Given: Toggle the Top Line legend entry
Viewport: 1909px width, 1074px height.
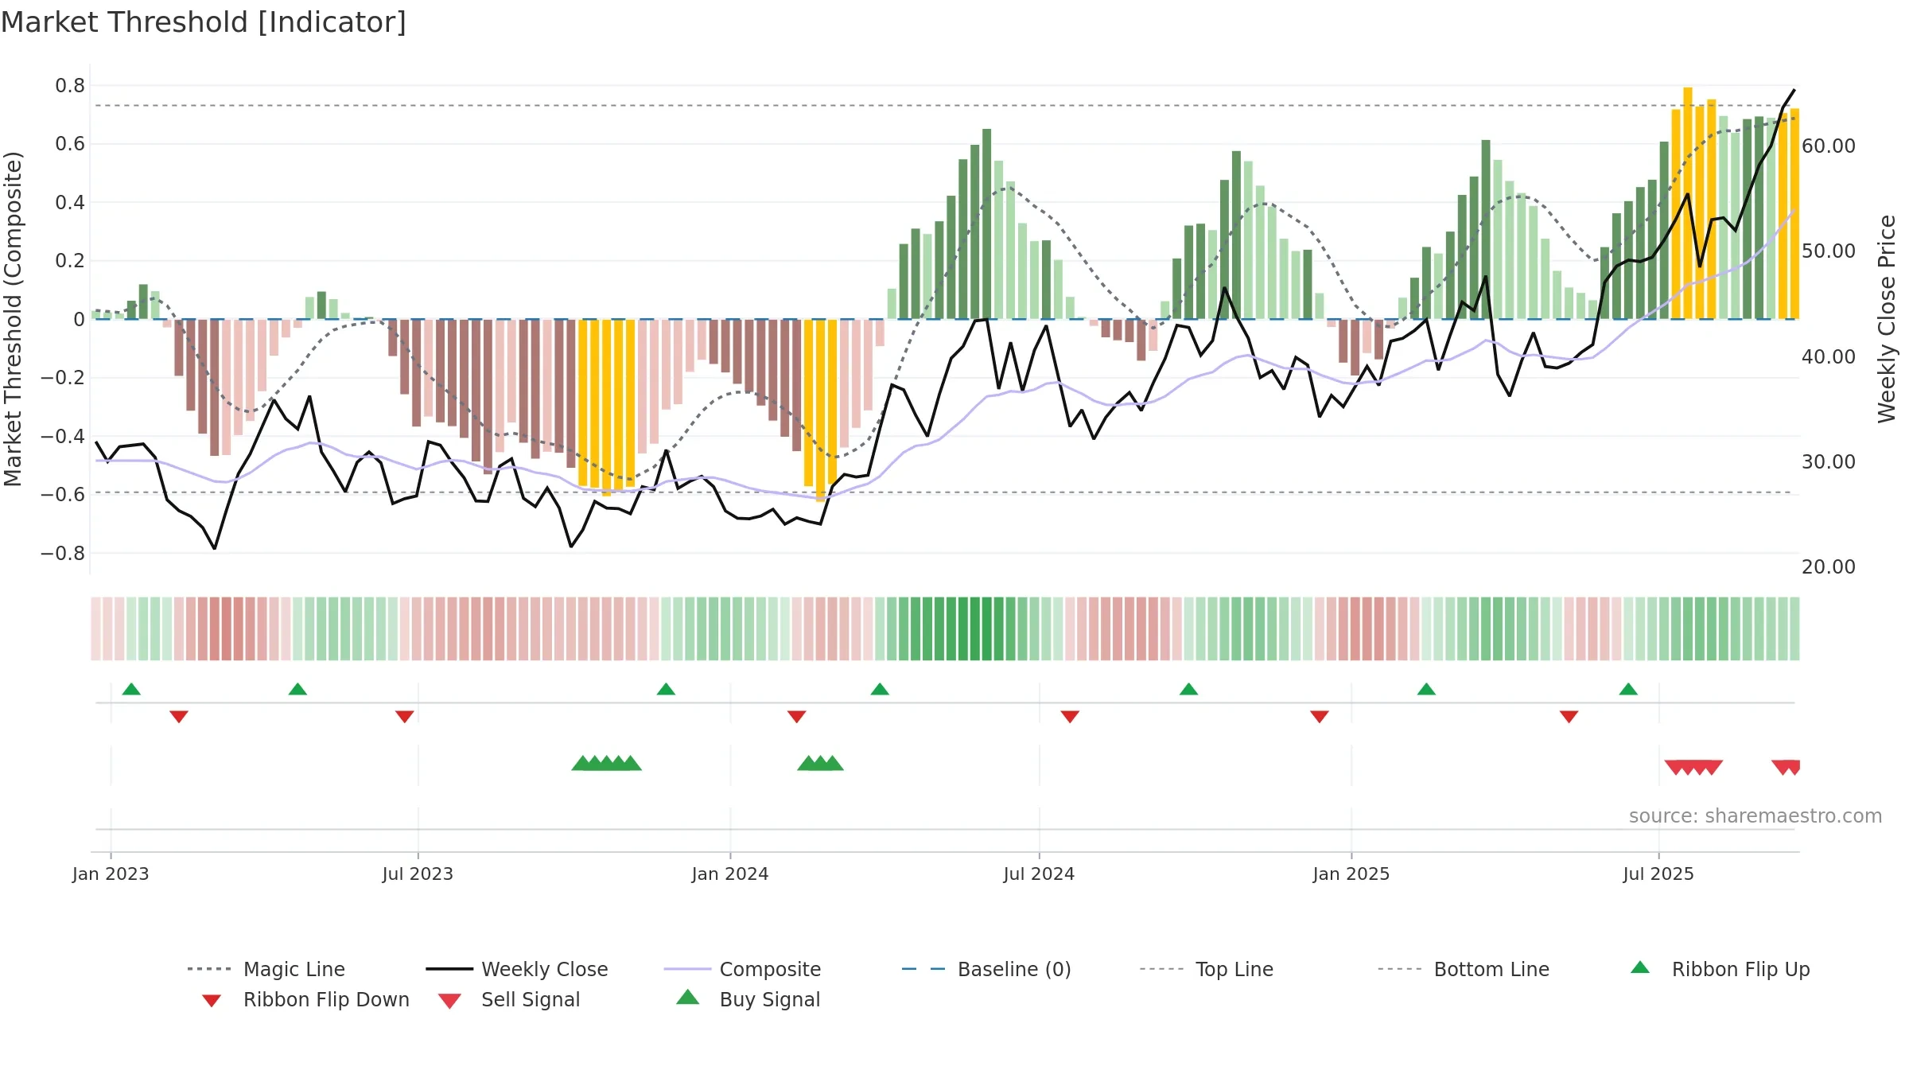Looking at the screenshot, I should [1206, 969].
